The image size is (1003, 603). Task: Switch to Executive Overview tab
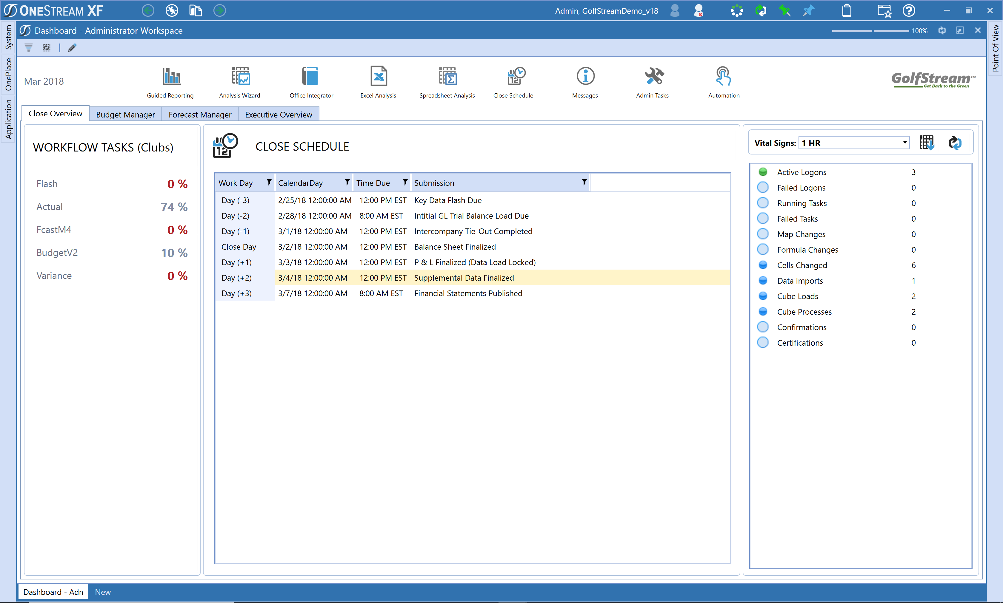pos(279,115)
